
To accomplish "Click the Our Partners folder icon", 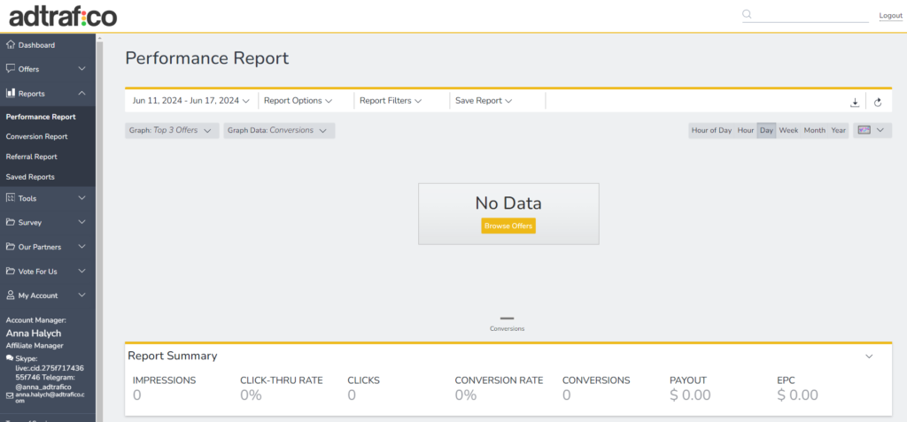I will tap(11, 246).
